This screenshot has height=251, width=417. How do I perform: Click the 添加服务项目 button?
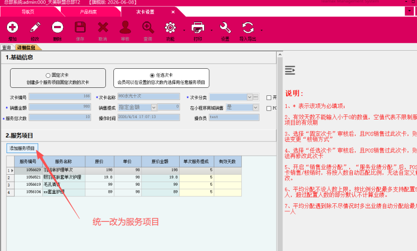coord(22,148)
